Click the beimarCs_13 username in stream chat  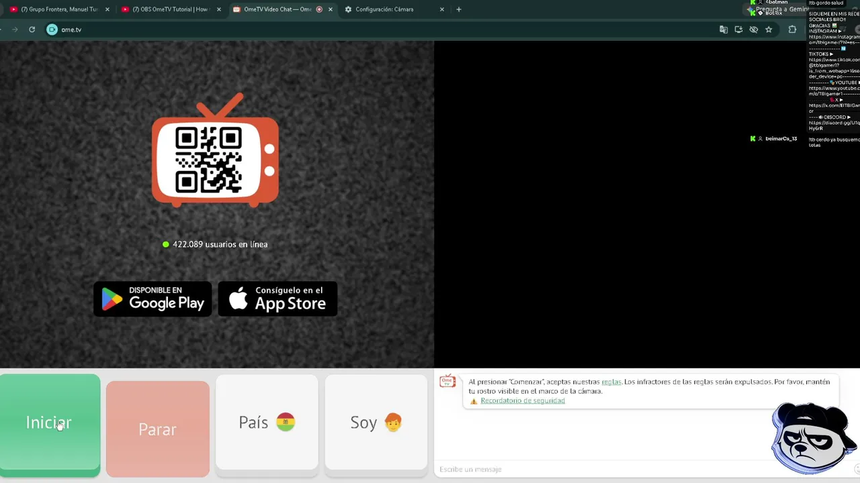[781, 139]
